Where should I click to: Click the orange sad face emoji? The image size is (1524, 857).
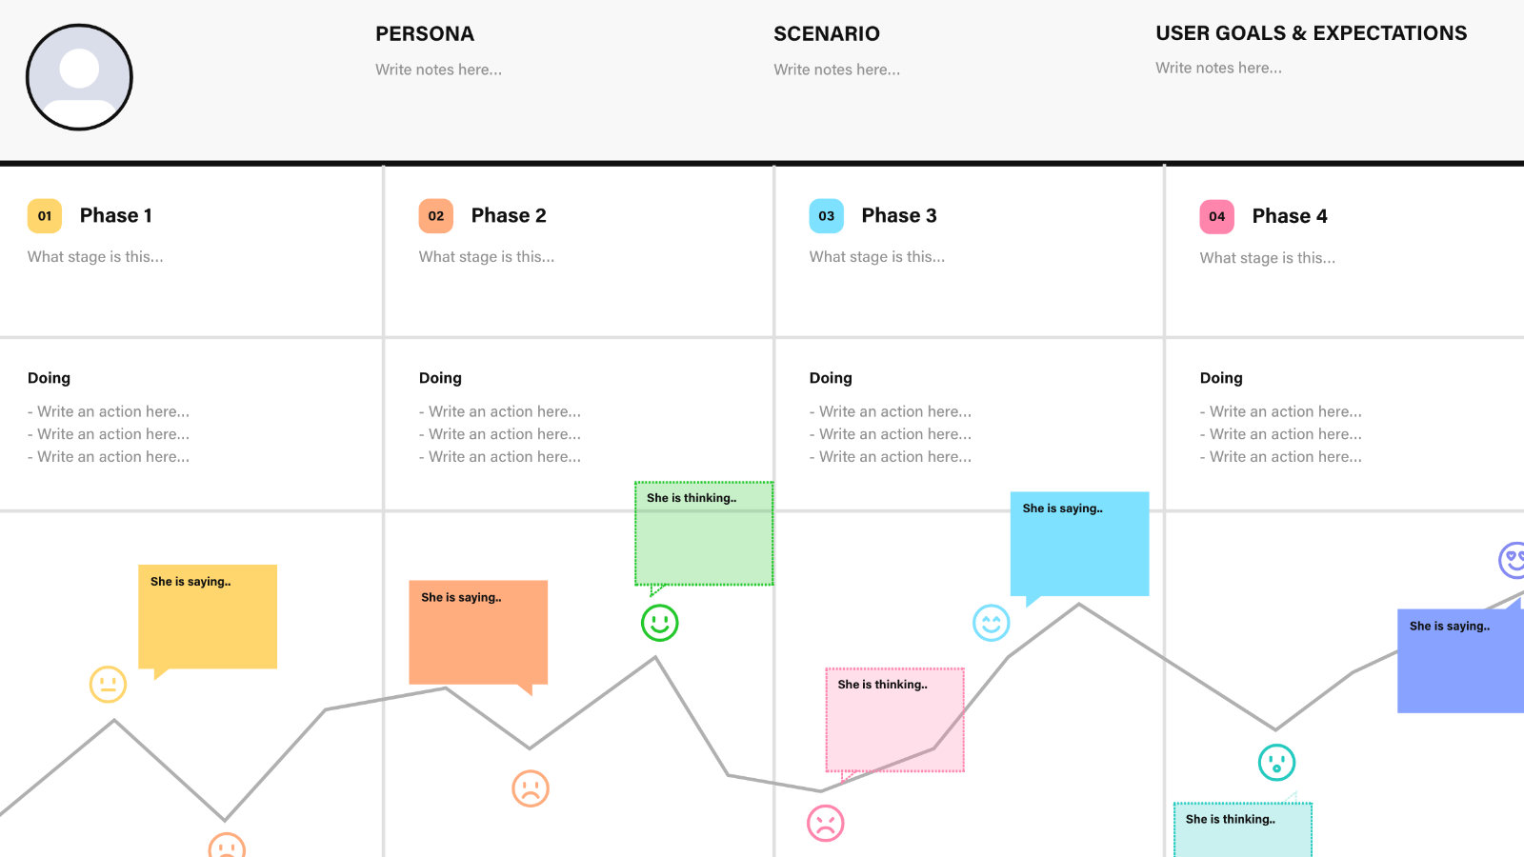click(x=531, y=788)
